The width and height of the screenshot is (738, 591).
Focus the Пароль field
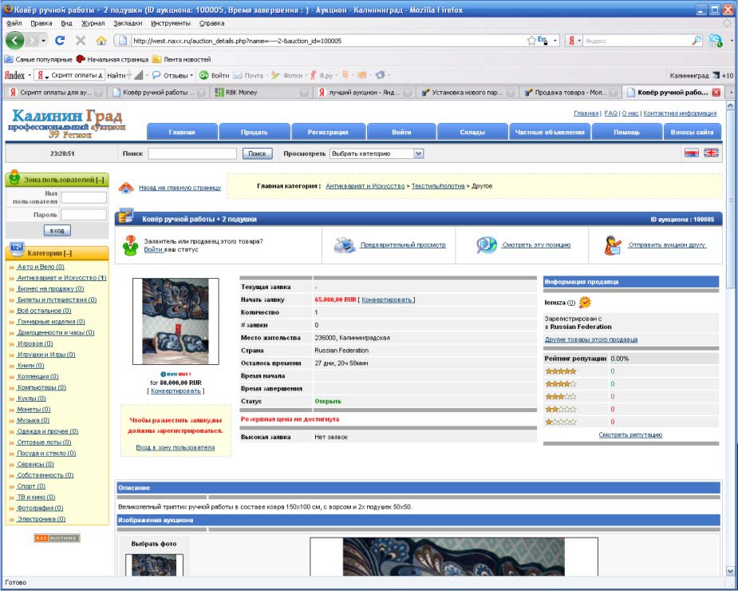coord(84,215)
